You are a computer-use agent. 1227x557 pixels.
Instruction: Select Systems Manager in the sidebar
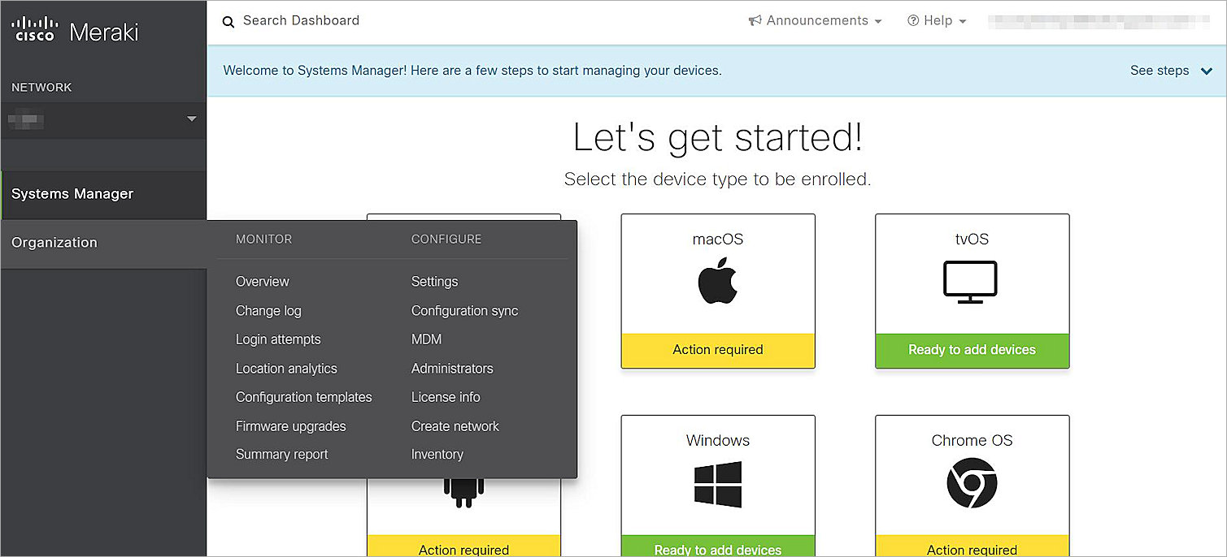(72, 193)
